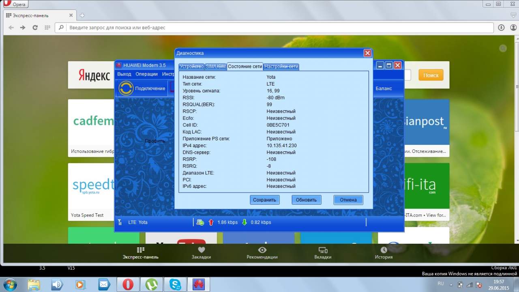Reload the current Opera page
This screenshot has height=292, width=519.
(35, 28)
